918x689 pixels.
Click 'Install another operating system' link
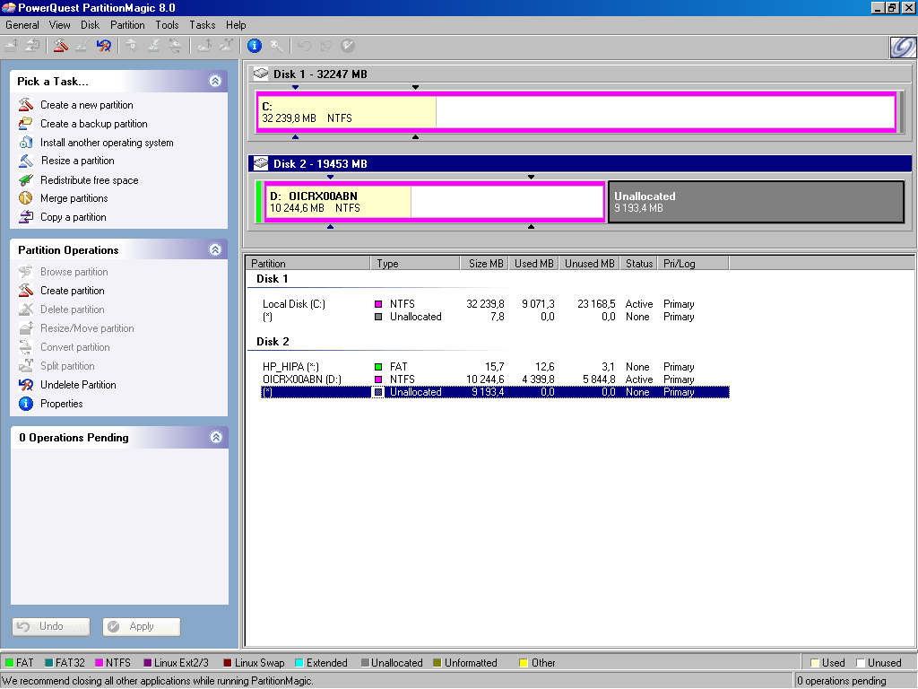(x=107, y=143)
